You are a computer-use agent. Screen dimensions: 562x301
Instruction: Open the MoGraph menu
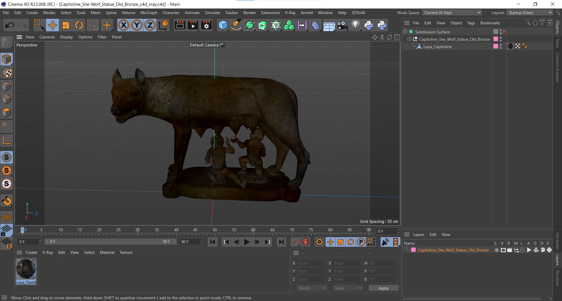[x=149, y=13]
